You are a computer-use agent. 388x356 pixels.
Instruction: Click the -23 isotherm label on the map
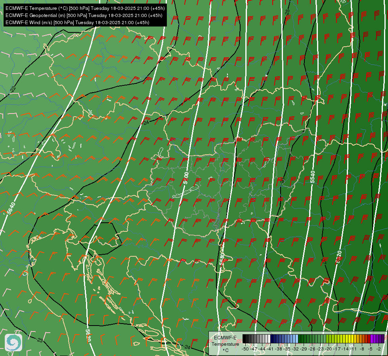(40, 340)
